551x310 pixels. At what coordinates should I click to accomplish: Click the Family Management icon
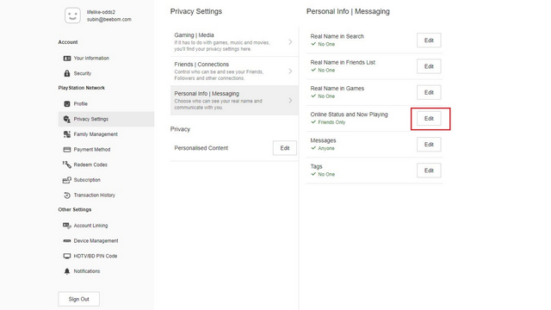(x=67, y=134)
